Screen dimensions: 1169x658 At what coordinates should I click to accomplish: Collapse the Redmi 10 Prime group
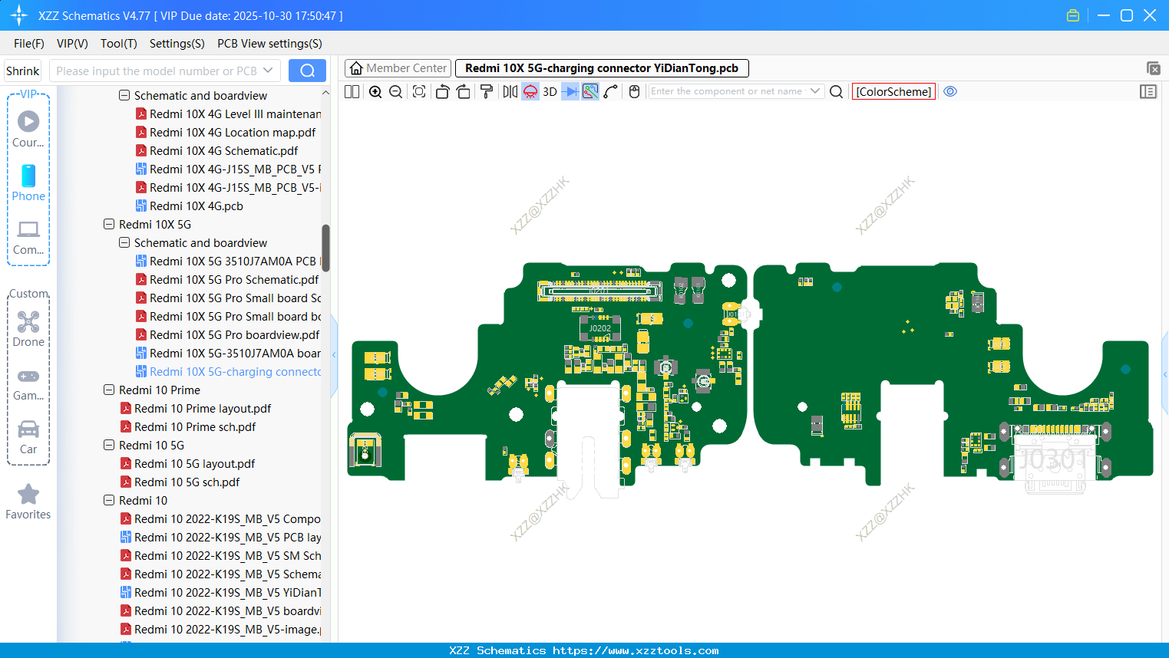(x=108, y=390)
